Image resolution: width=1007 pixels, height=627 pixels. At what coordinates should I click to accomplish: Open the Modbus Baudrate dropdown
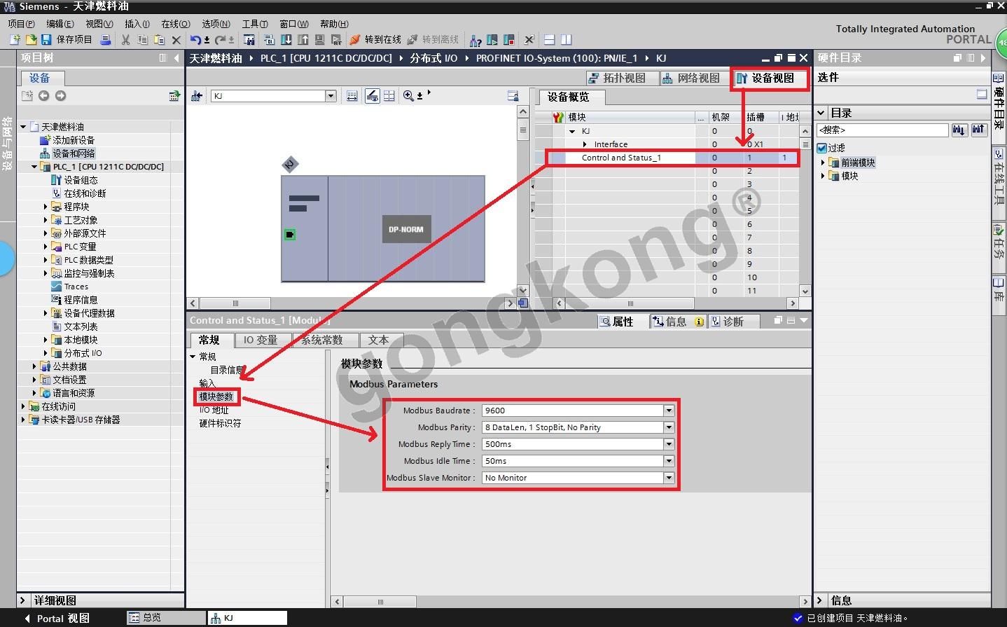coord(669,411)
